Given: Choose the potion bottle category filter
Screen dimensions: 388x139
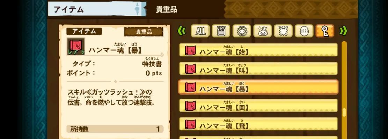Looking at the screenshot, I should (221, 31).
